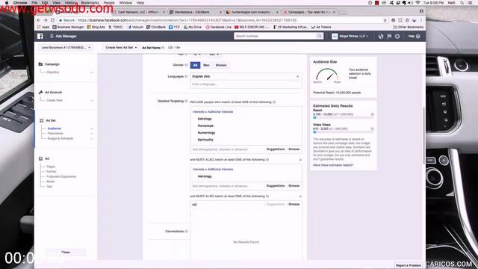The image size is (478, 269).
Task: Click the browser forward arrow
Action: tap(46, 20)
